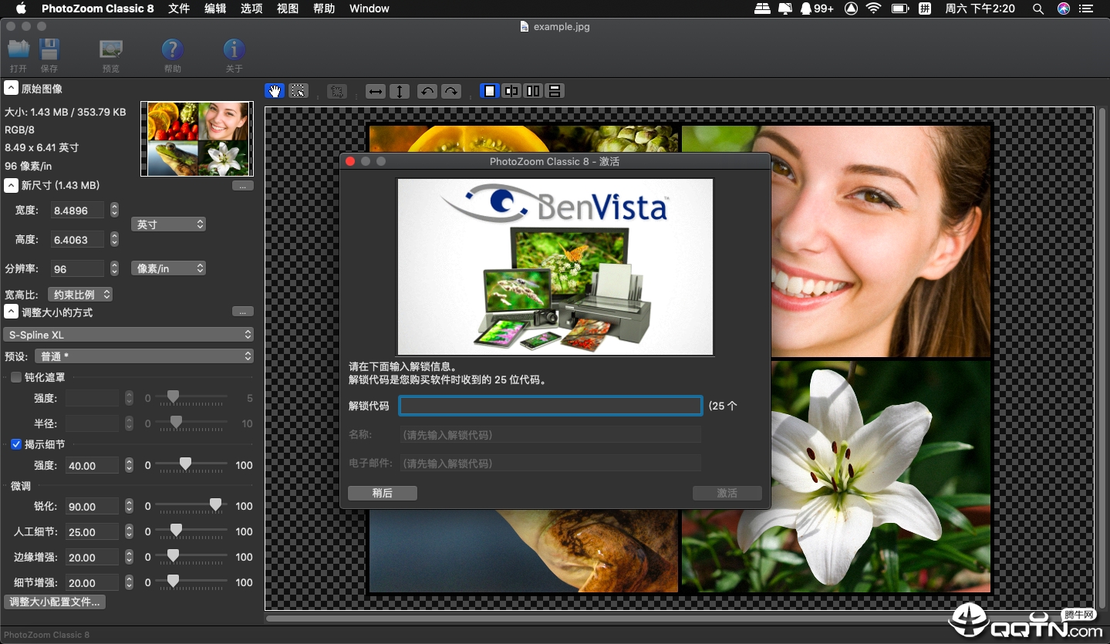Open the Apple menu

coord(21,8)
